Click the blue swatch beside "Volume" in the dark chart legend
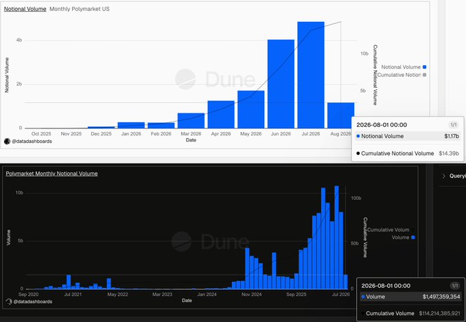Screen dimensions: 466x322 pyautogui.click(x=413, y=238)
